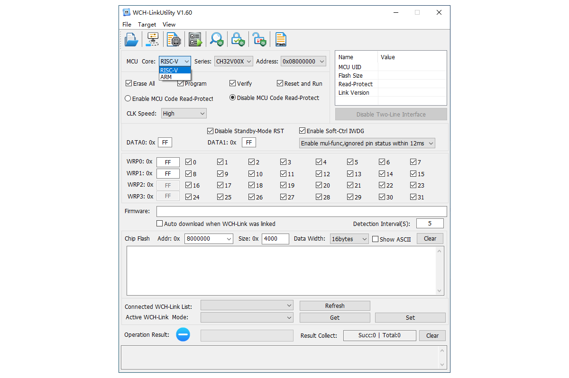
Task: Click the open padlock unprotect icon
Action: click(x=259, y=39)
